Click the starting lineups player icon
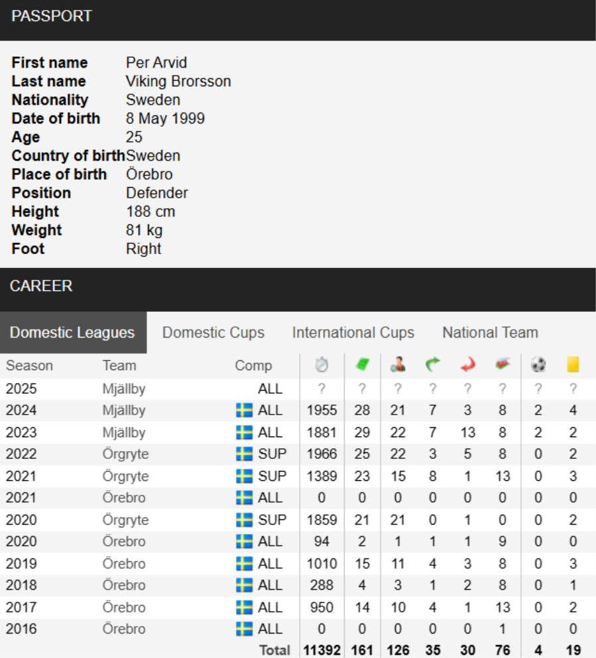 click(x=398, y=364)
